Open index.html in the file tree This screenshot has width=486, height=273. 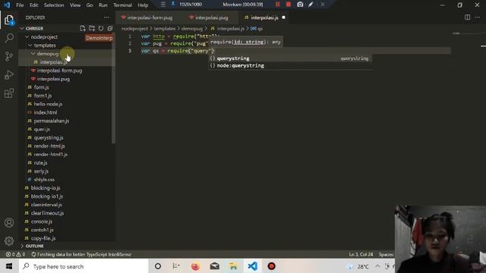(46, 112)
